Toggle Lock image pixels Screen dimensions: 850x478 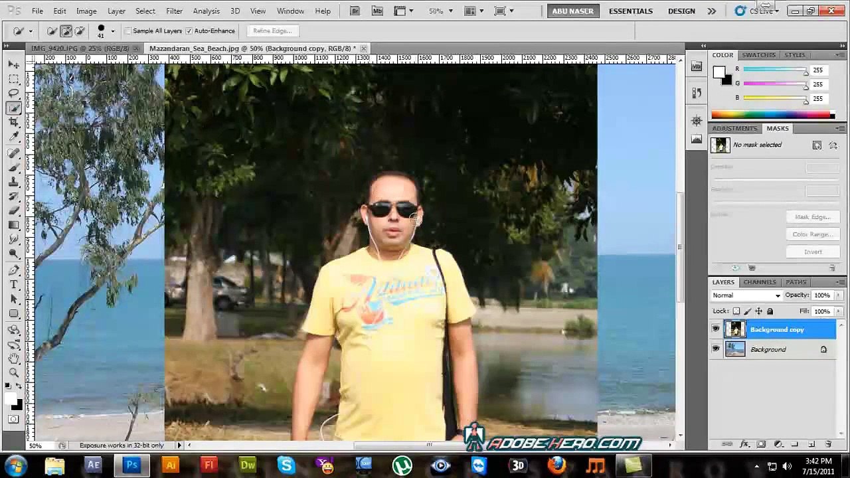point(748,311)
